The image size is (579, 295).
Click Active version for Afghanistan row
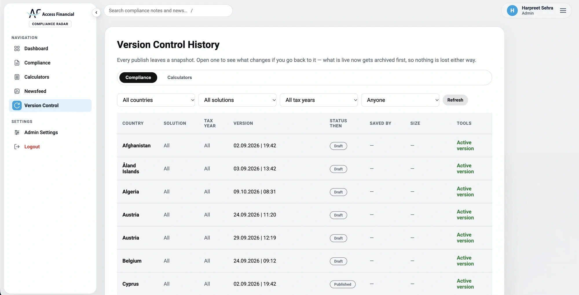465,145
